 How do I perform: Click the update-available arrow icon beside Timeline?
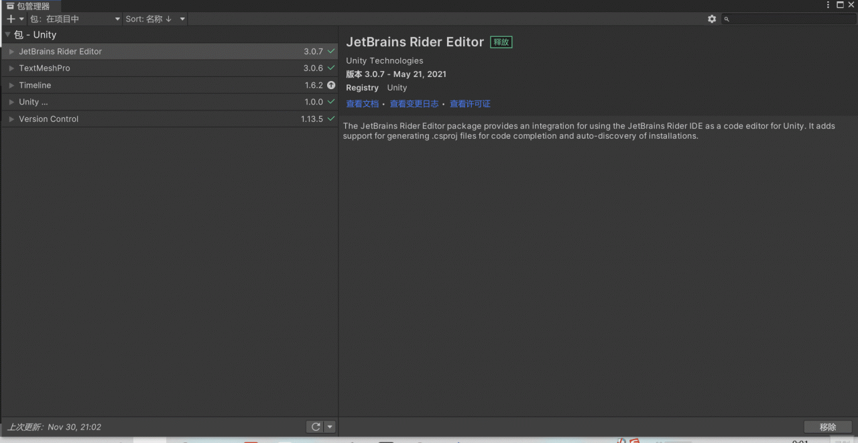tap(331, 85)
